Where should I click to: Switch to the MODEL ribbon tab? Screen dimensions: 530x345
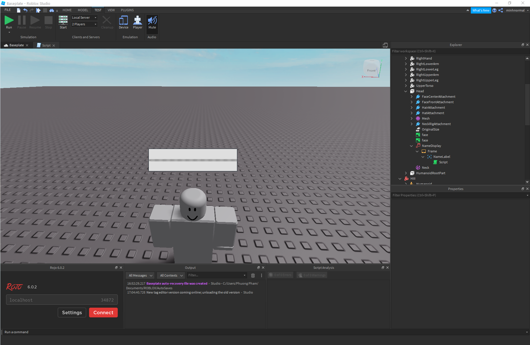pyautogui.click(x=83, y=10)
